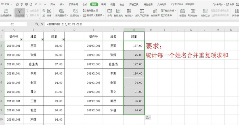Expand the quick access toolbar customize arrow
Viewport: 239px width, 125px height.
[x=45, y=5]
